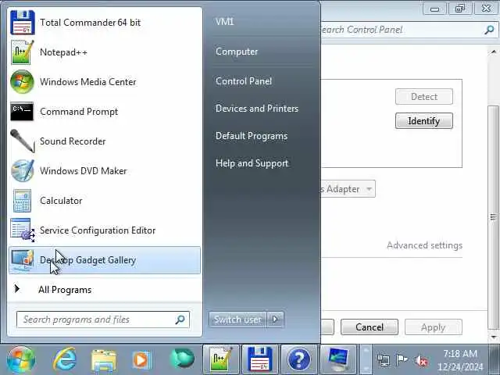Screen dimensions: 500x375
Task: Switch to Display settings taskbar button
Action: point(338,359)
